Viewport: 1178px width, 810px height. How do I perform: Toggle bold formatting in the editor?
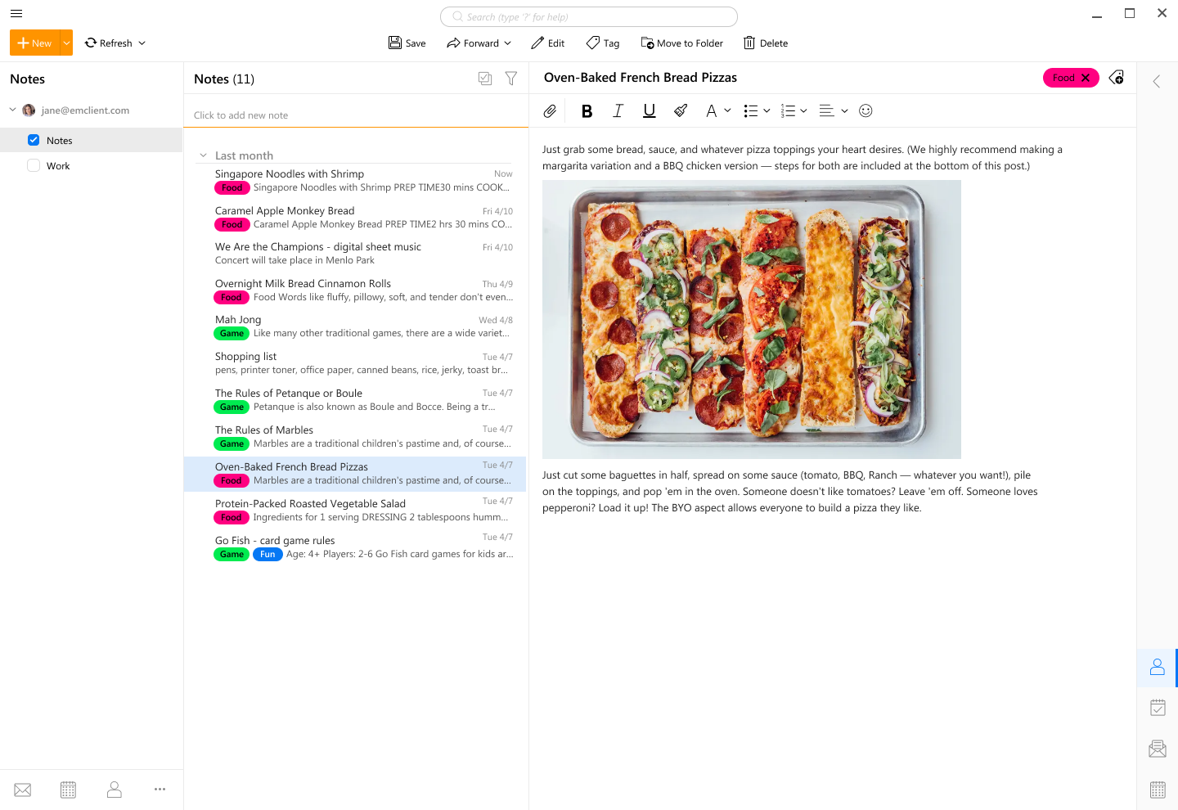(x=587, y=111)
